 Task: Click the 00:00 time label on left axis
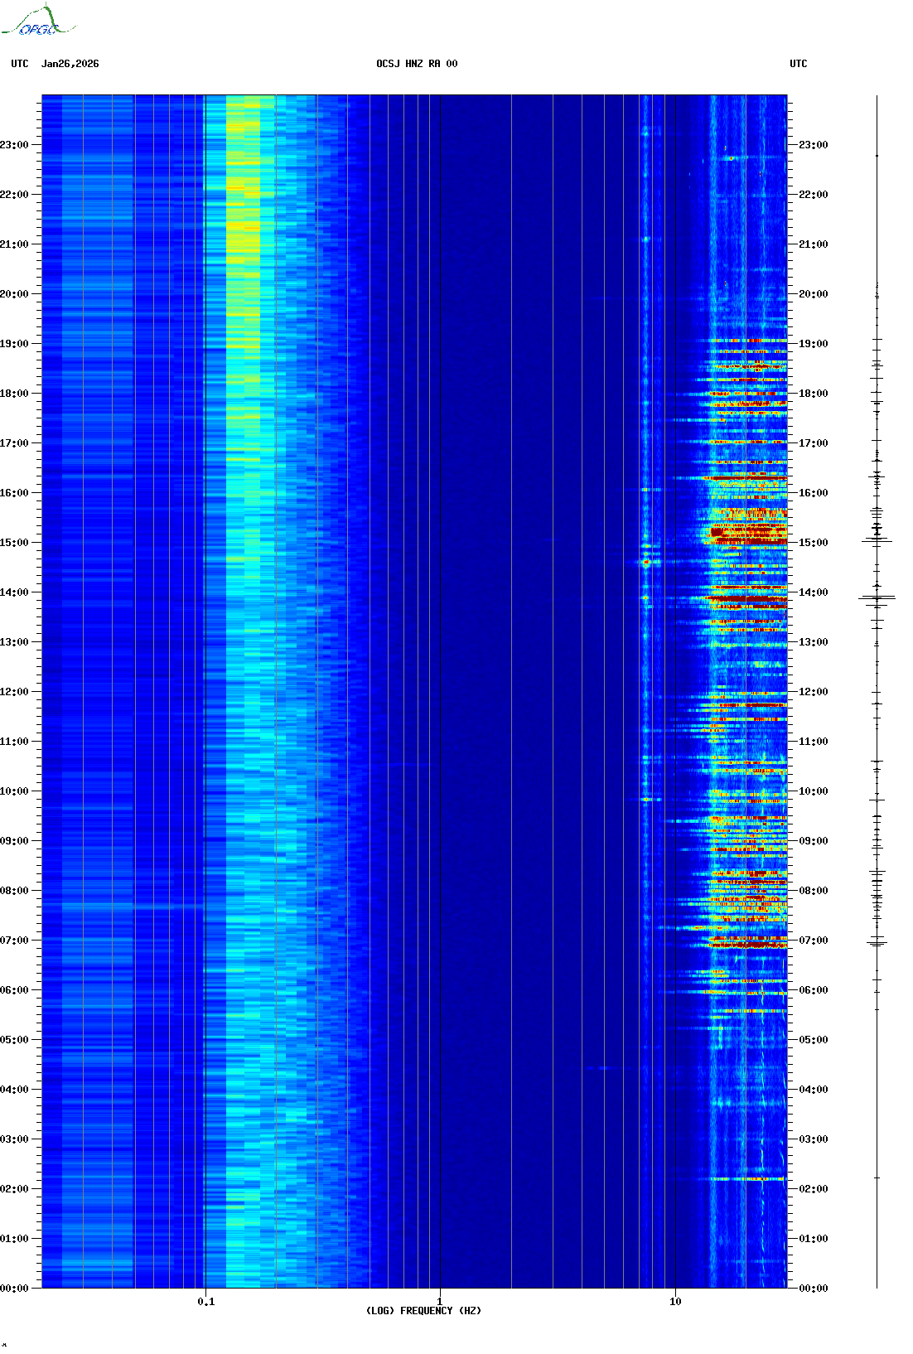[15, 1289]
